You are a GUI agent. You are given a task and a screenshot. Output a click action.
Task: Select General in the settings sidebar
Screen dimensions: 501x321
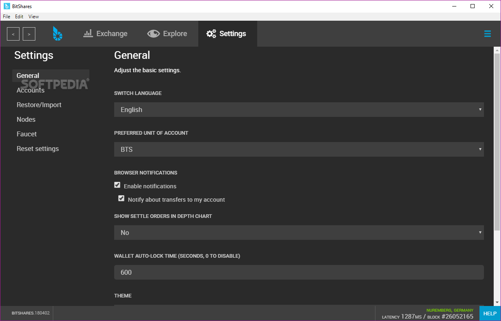point(51,75)
